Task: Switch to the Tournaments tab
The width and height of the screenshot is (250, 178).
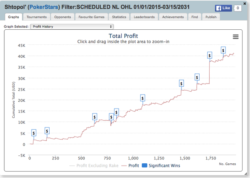Action: click(x=37, y=17)
